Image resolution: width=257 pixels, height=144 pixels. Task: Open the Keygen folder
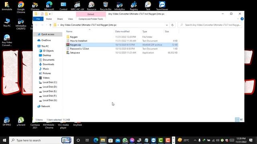(x=73, y=37)
